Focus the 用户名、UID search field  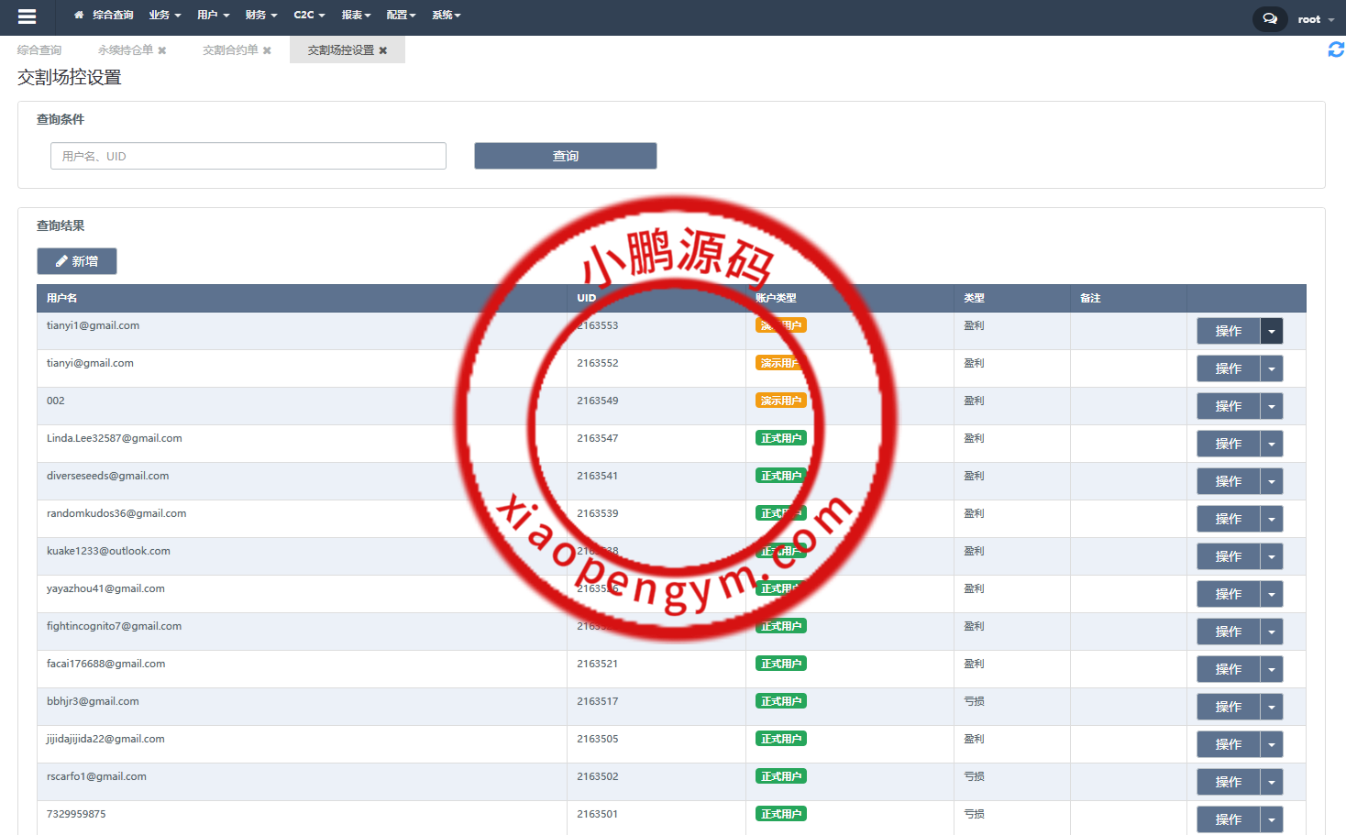(248, 156)
